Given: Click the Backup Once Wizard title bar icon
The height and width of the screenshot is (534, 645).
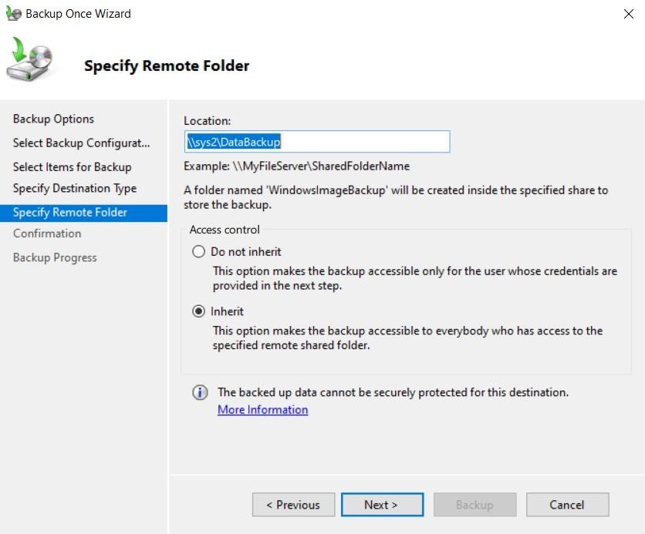Looking at the screenshot, I should [13, 14].
